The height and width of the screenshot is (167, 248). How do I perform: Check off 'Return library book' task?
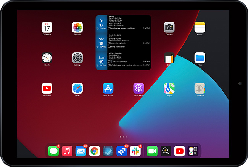tap(109, 43)
